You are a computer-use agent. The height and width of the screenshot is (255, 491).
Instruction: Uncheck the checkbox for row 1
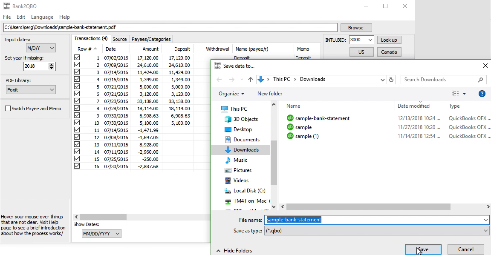pos(77,57)
